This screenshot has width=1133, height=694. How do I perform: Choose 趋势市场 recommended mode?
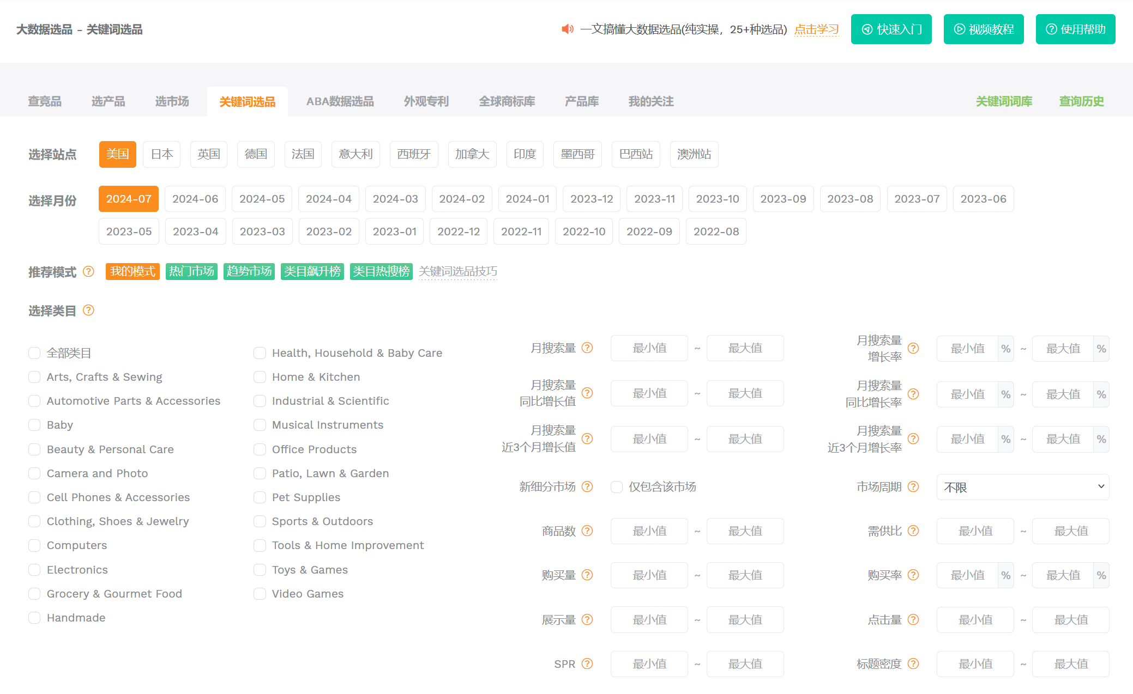pos(249,271)
